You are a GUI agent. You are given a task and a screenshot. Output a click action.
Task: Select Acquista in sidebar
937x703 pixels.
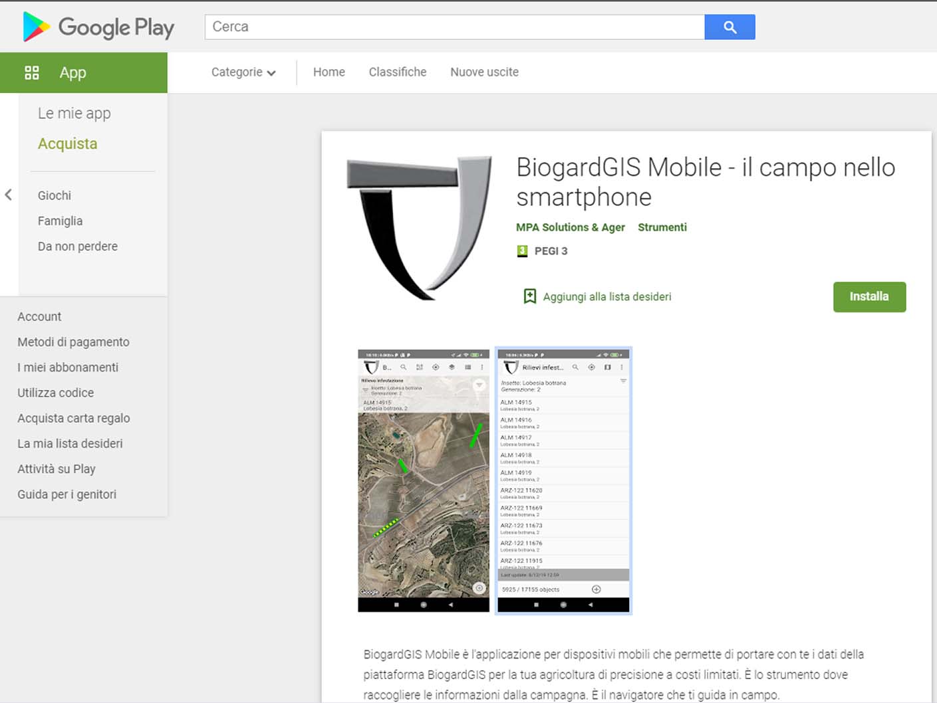68,144
